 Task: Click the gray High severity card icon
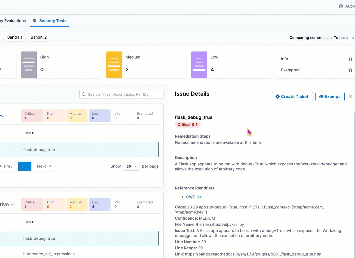tap(29, 65)
